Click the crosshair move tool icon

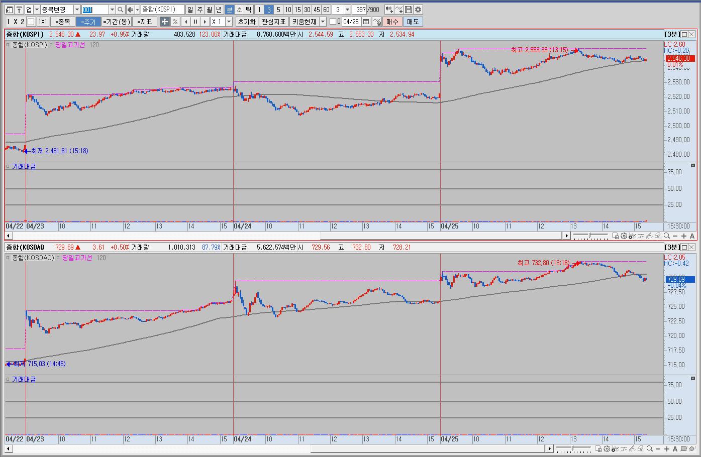tap(164, 22)
